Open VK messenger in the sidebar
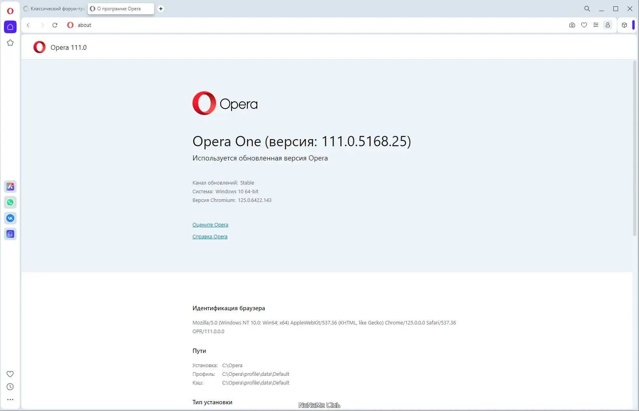 pos(10,218)
